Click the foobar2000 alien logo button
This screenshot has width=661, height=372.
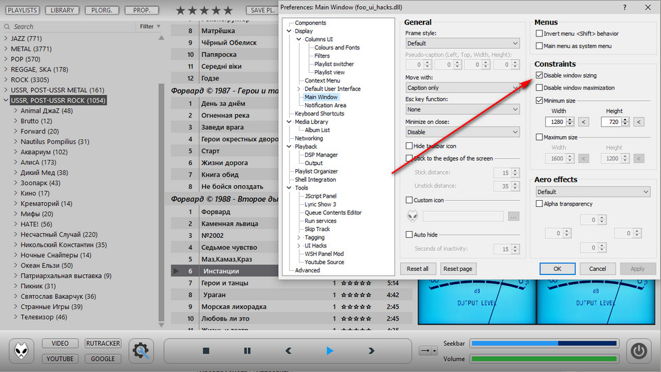22,351
